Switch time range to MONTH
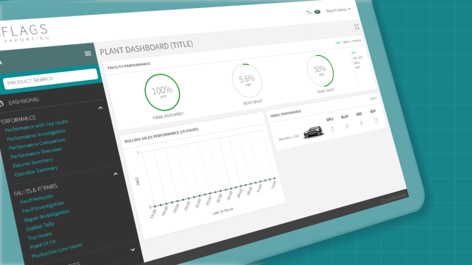472x265 pixels. coord(357,41)
